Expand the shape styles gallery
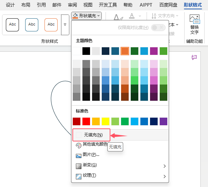This screenshot has width=208, height=187. tap(65, 25)
